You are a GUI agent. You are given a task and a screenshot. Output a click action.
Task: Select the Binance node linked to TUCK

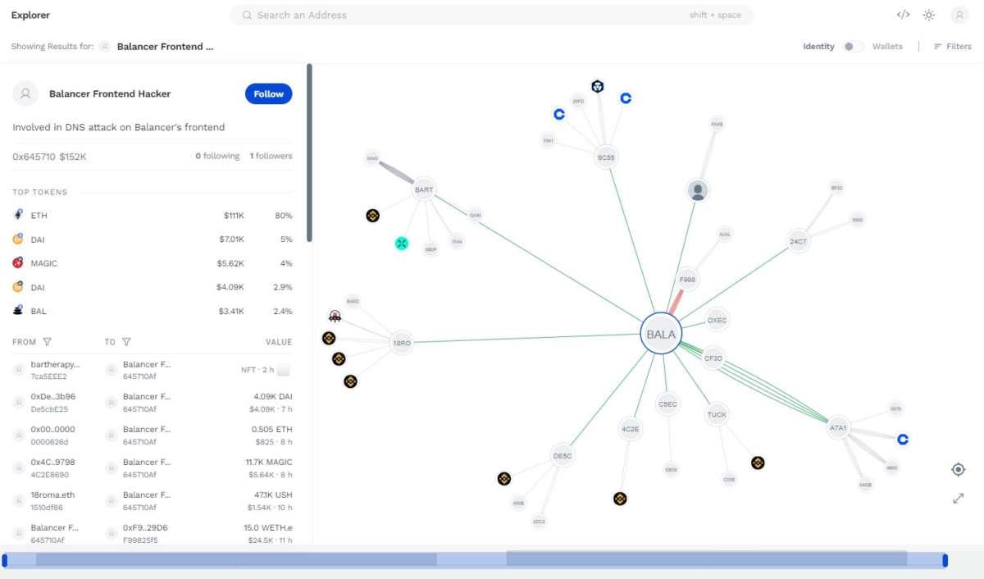tap(758, 463)
